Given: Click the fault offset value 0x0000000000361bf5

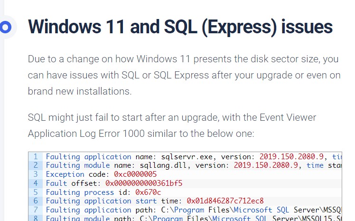Looking at the screenshot, I should [x=144, y=183].
